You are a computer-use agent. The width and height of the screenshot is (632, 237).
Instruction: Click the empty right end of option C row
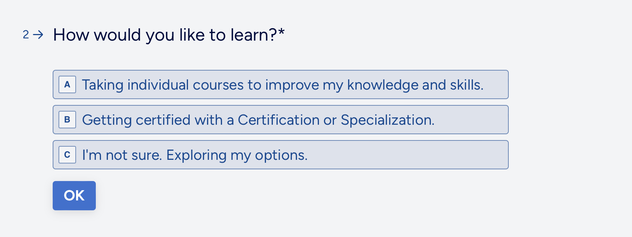[408, 155]
